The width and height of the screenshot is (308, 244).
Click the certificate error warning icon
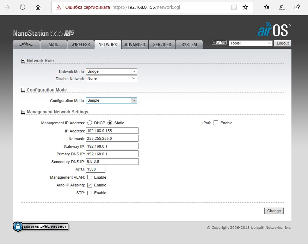coord(58,7)
